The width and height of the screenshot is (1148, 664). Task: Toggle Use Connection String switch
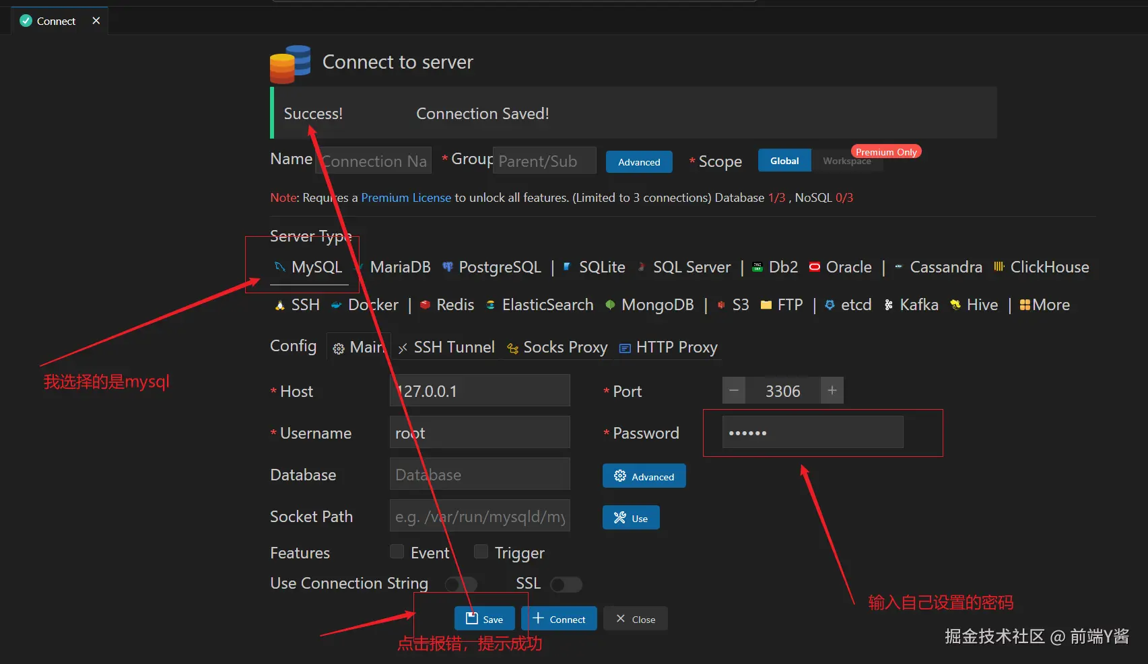(x=461, y=584)
